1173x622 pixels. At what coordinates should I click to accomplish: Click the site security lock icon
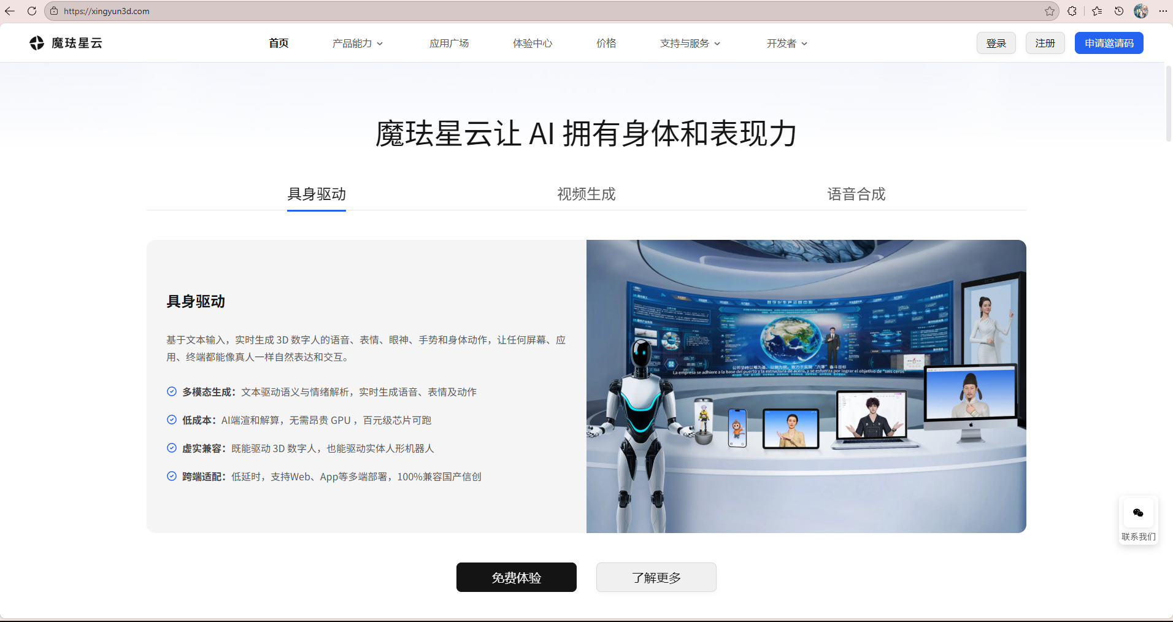click(54, 10)
